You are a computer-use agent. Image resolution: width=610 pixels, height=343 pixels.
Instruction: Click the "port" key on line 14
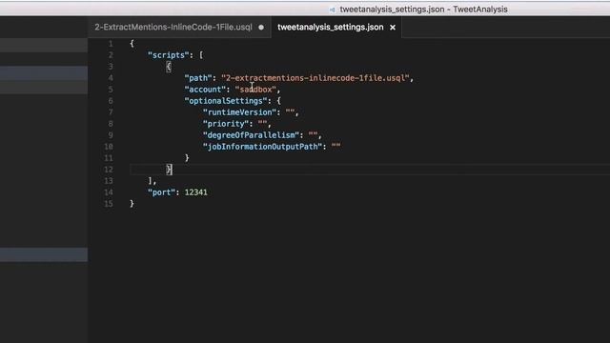pos(161,192)
